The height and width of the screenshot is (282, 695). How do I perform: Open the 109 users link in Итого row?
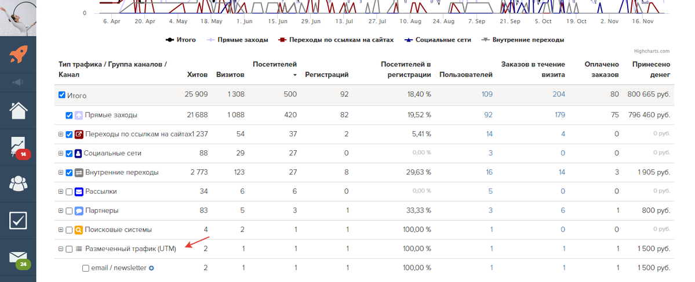click(486, 95)
